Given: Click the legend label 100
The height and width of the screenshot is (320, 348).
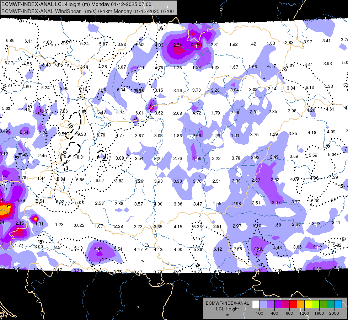Looking at the screenshot, I should click(259, 313).
